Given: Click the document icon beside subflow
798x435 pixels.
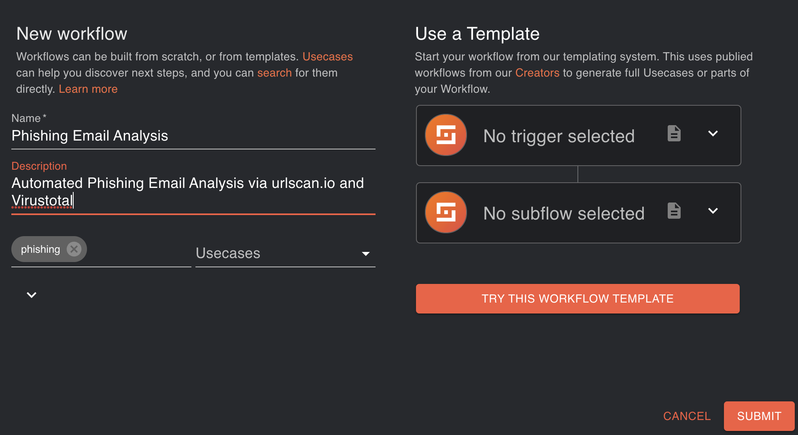Looking at the screenshot, I should (x=674, y=211).
